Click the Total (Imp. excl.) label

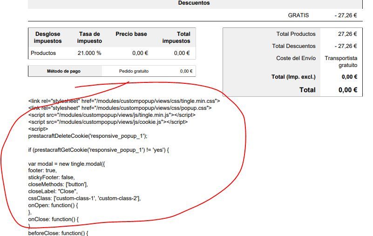pyautogui.click(x=293, y=77)
